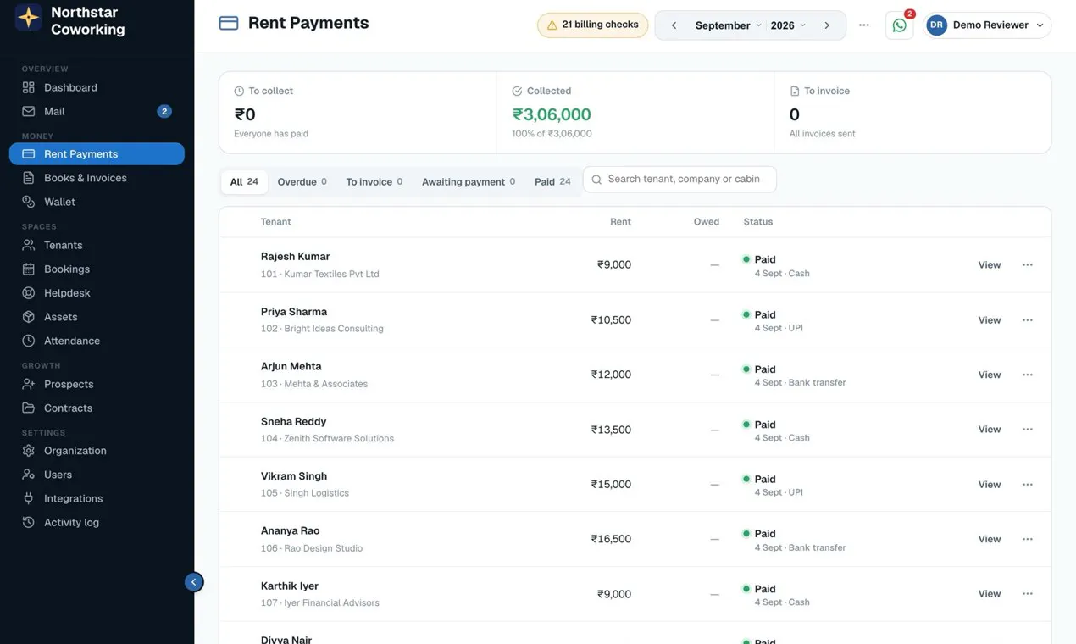The height and width of the screenshot is (644, 1076).
Task: Collapse sidebar with the round arrow button
Action: [x=194, y=582]
